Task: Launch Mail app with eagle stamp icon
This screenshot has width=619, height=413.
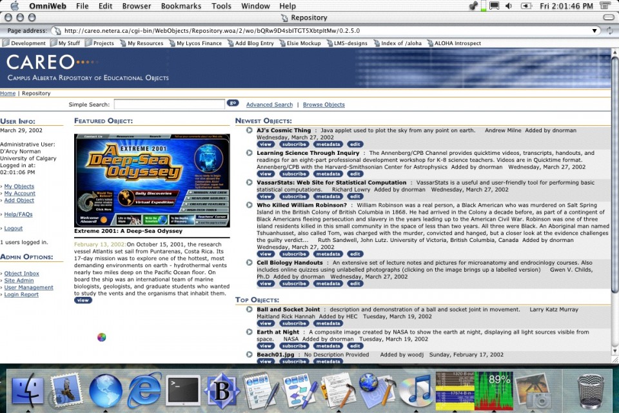Action: 66,391
